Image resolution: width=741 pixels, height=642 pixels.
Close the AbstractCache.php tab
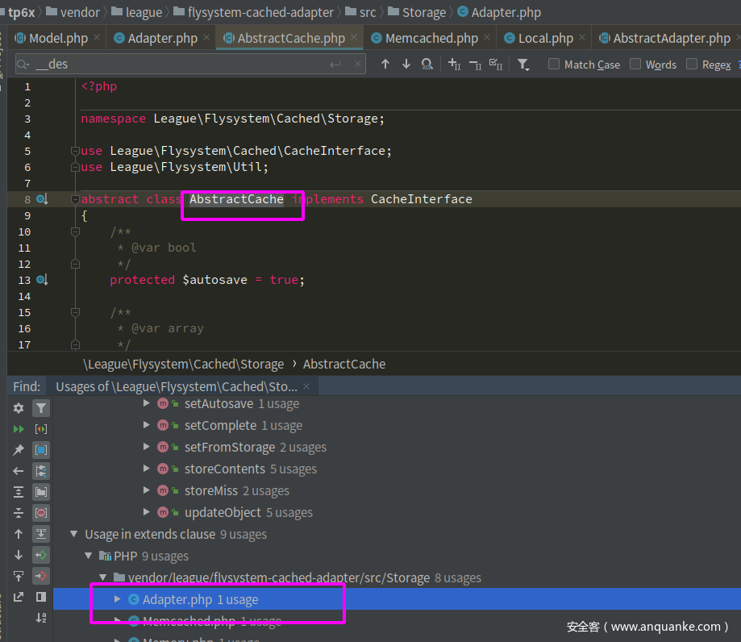[354, 38]
